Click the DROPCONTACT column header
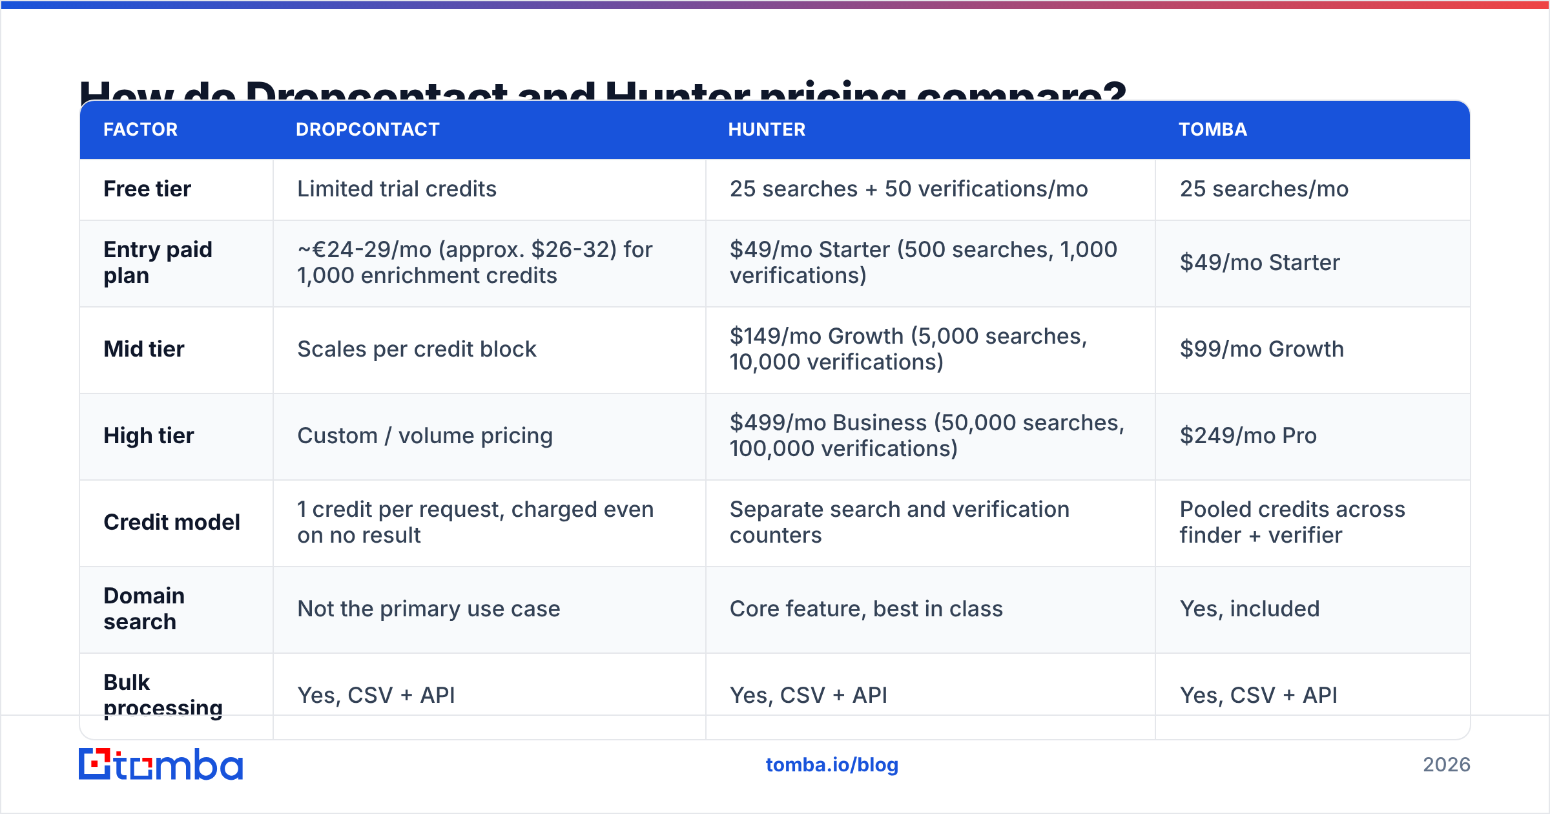Viewport: 1550px width, 814px height. 367,129
